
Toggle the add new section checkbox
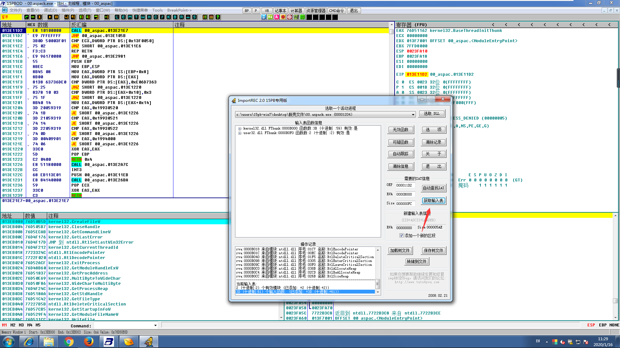coord(401,236)
